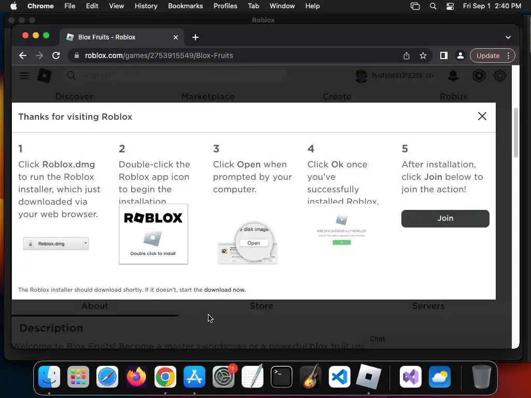The image size is (531, 398).
Task: Open the Discover tab on Roblox
Action: pos(74,96)
